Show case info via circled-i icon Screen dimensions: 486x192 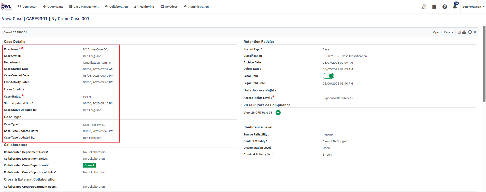click(x=470, y=32)
